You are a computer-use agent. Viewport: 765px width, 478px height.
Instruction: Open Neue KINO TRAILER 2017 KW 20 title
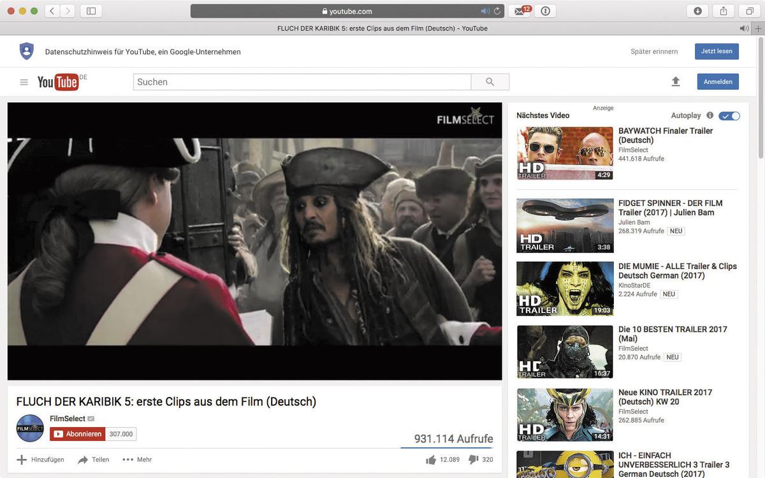666,397
